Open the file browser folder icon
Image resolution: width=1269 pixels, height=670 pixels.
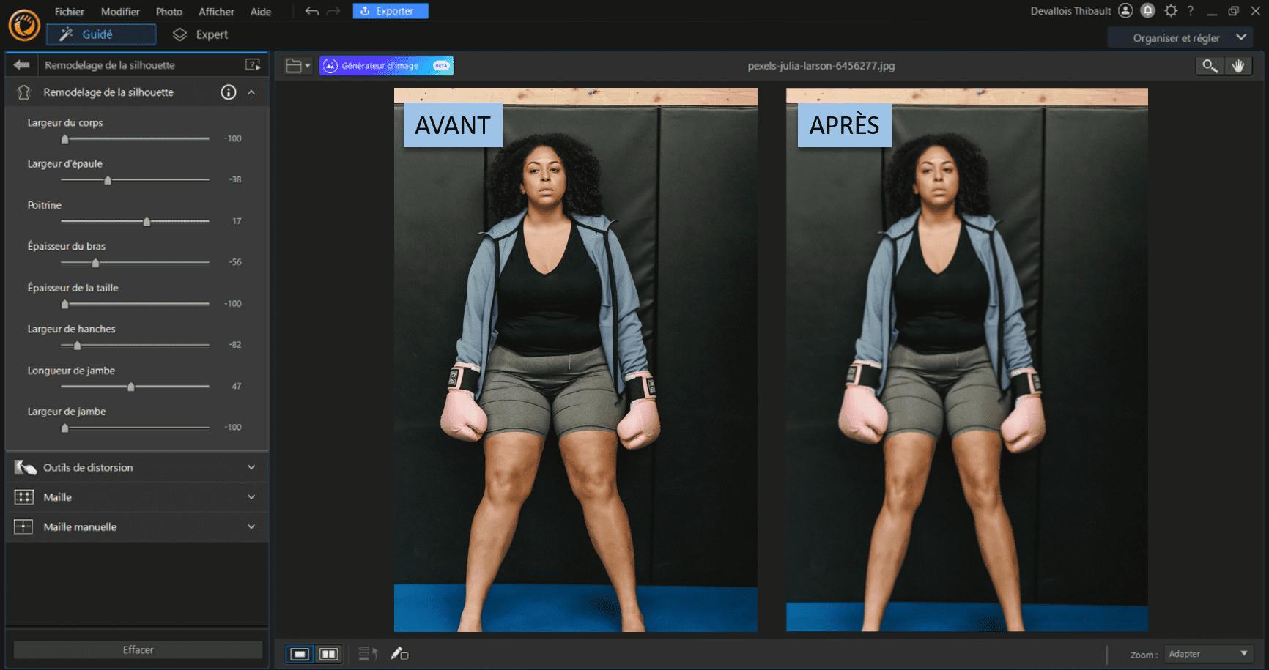(x=294, y=65)
